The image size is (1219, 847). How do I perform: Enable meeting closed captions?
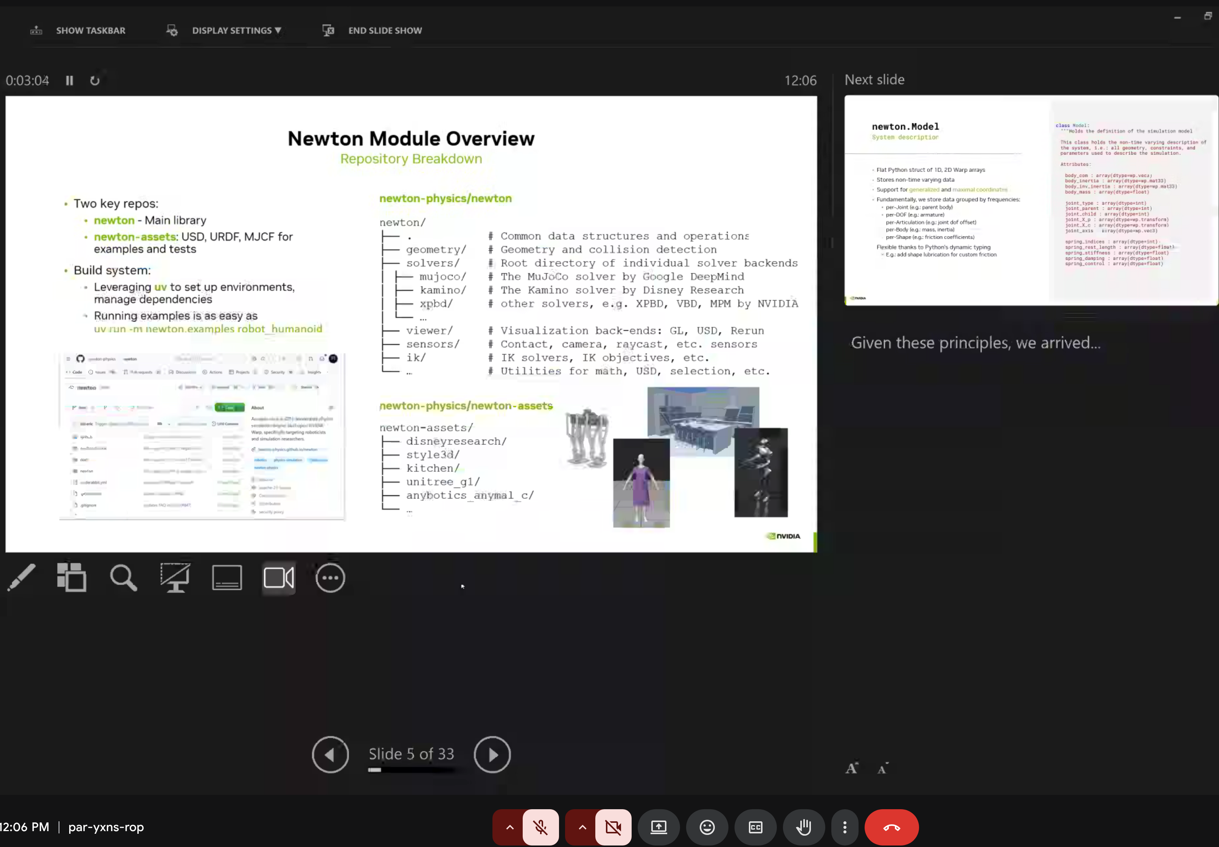tap(755, 827)
